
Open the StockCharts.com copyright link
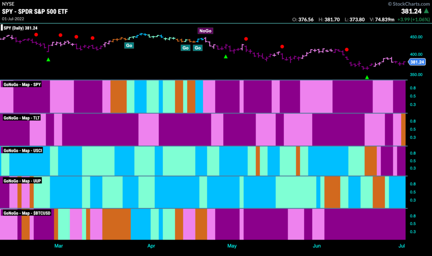(408, 4)
